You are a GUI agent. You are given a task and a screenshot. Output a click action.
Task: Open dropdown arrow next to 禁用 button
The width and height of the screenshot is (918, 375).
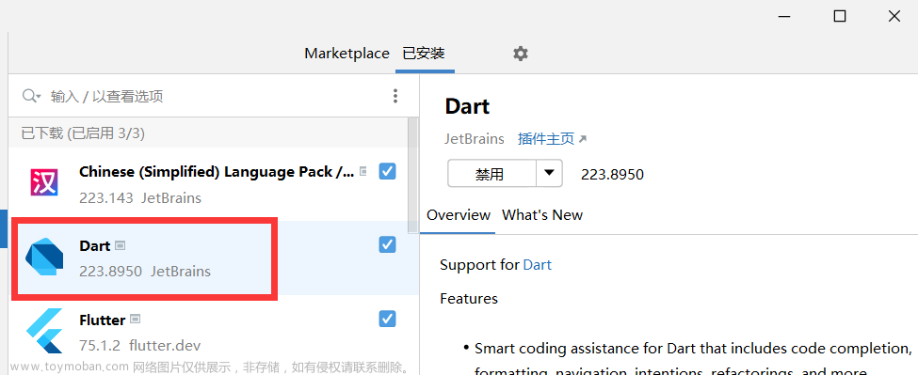click(x=549, y=173)
